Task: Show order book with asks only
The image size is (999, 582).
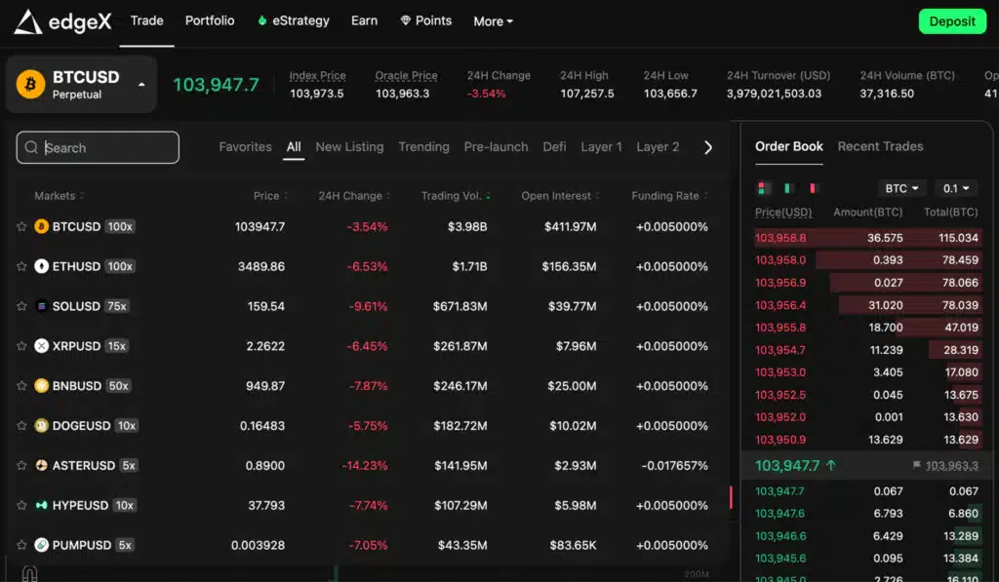Action: point(813,188)
